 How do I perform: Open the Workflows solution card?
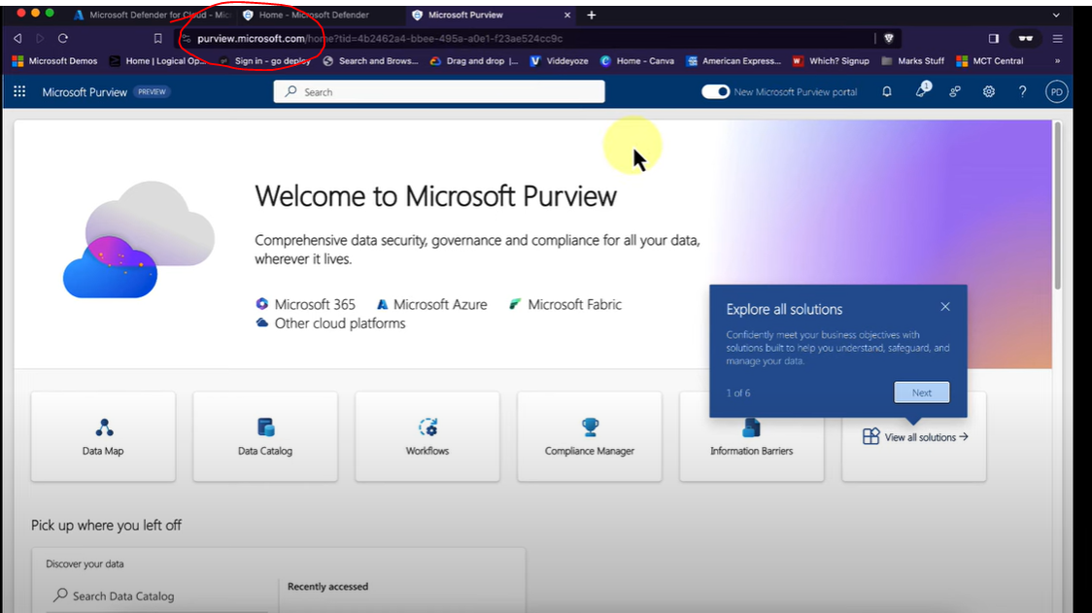click(427, 436)
